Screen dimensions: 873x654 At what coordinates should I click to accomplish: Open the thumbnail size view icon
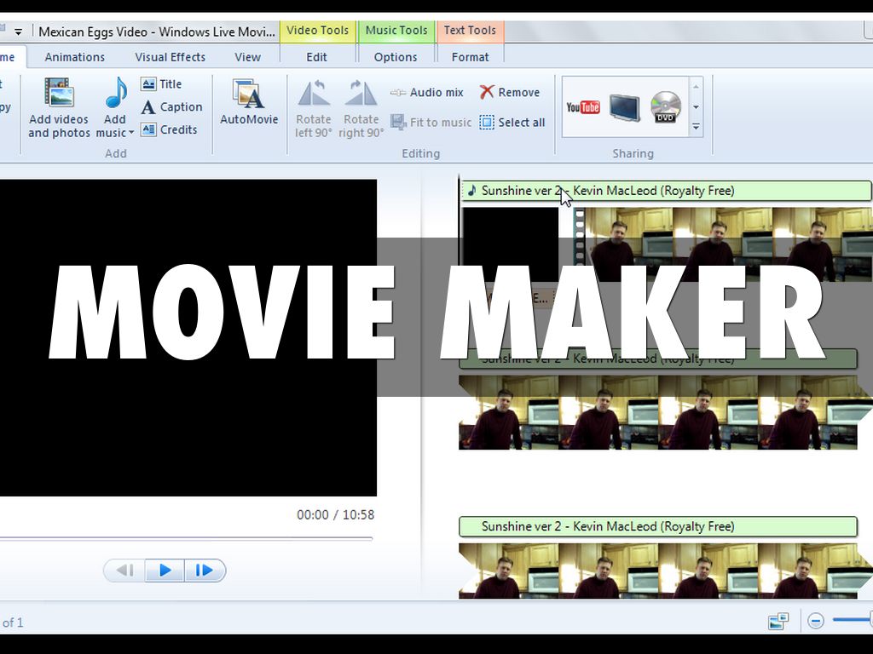point(778,622)
